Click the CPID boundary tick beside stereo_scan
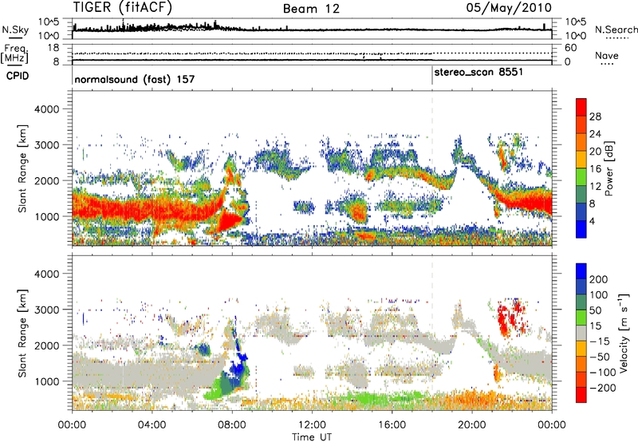638x442 pixels. (432, 76)
